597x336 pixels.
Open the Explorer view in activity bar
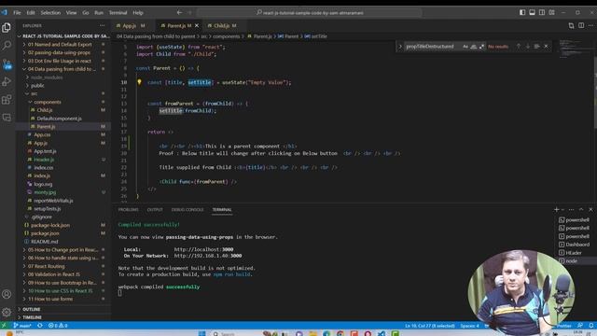pyautogui.click(x=7, y=28)
